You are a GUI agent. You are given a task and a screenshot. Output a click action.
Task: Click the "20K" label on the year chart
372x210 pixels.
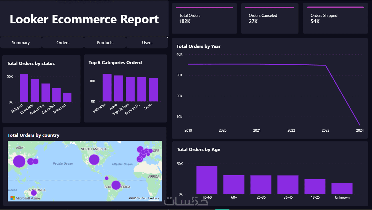click(179, 96)
